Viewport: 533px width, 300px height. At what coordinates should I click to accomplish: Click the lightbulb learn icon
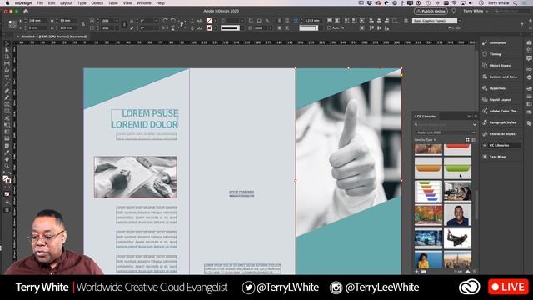pyautogui.click(x=453, y=11)
